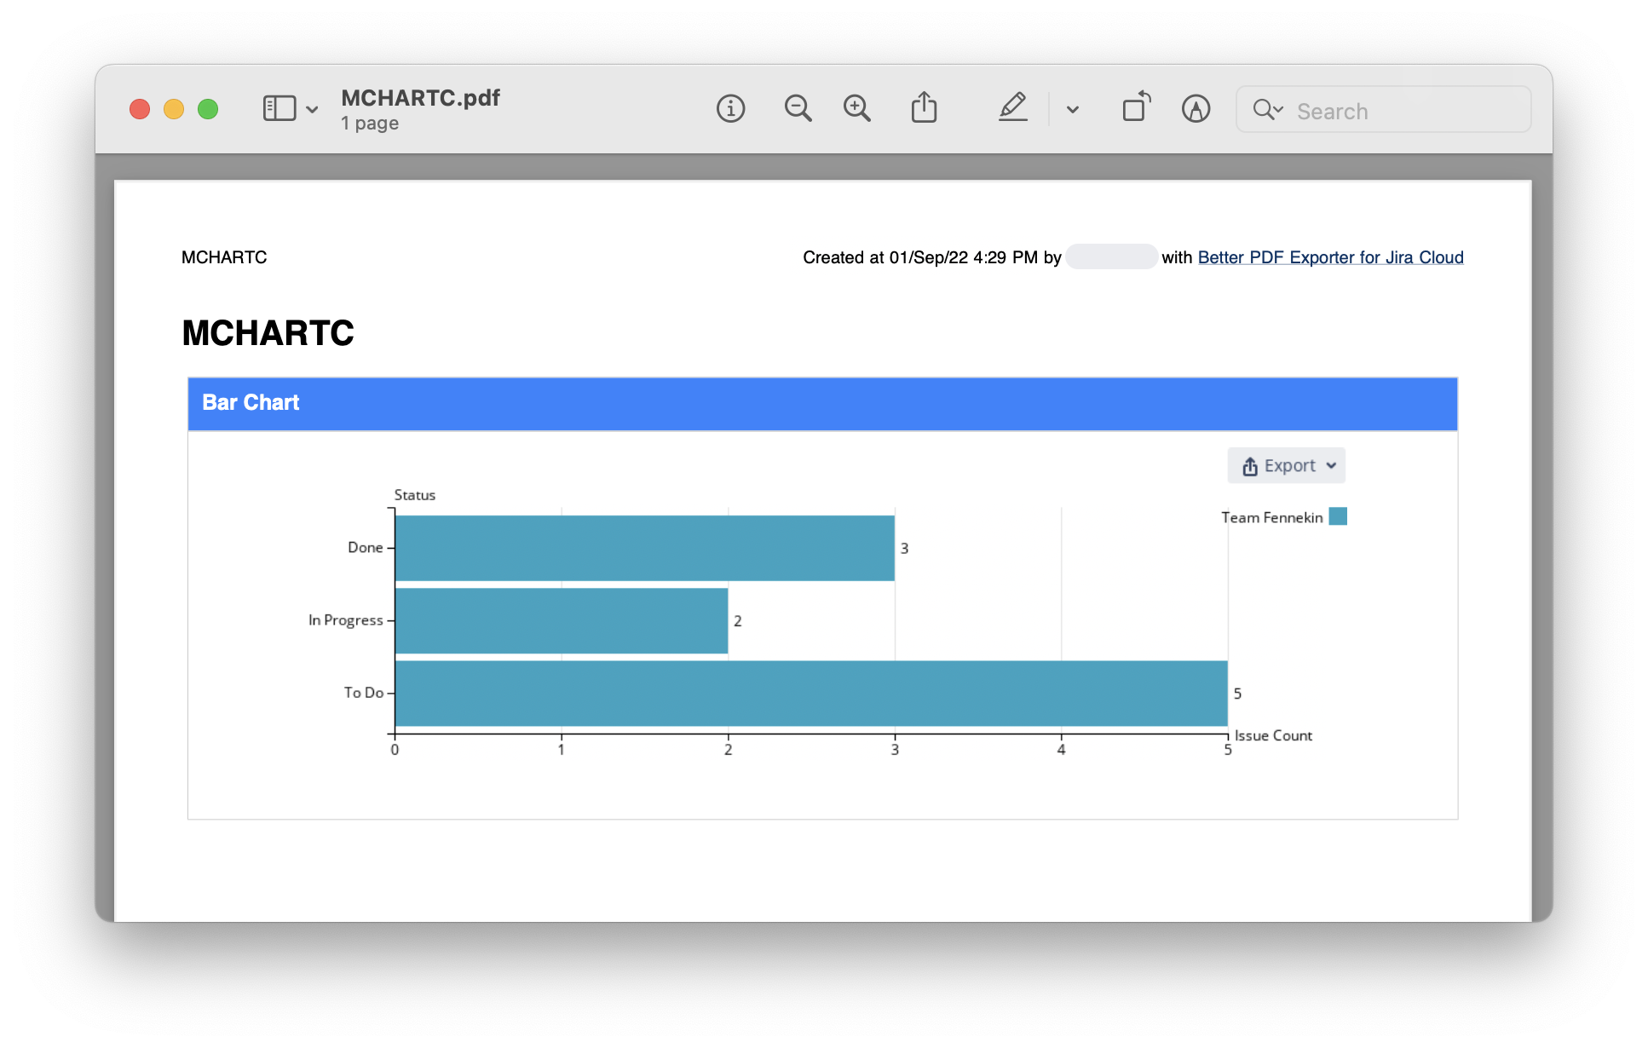Open the highlight color dropdown arrow
The width and height of the screenshot is (1648, 1048).
1073,110
